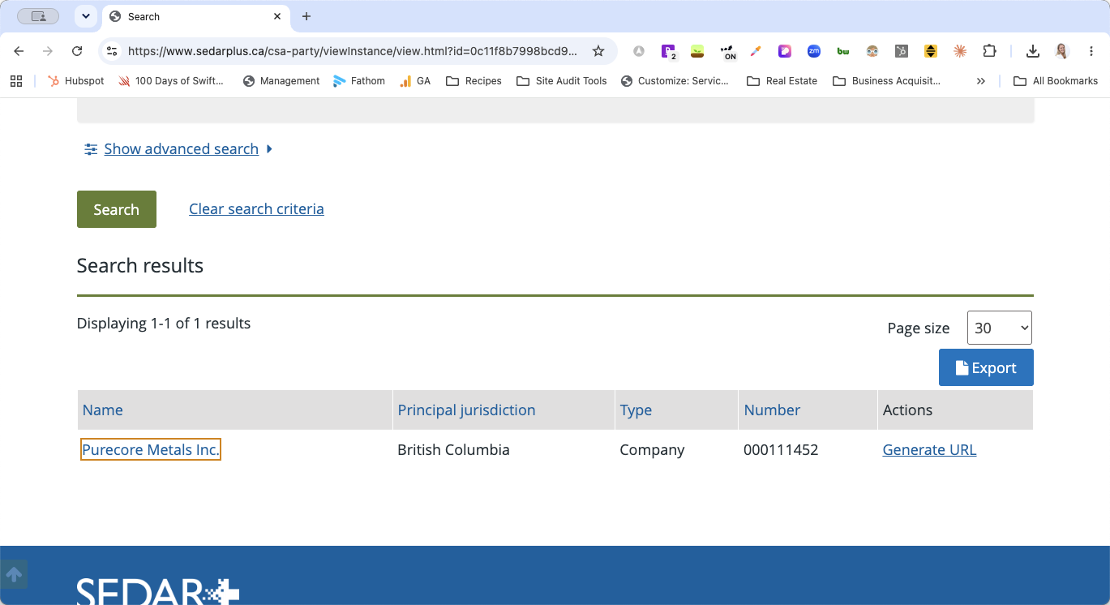Viewport: 1110px width, 605px height.
Task: Open the Site Audit Tools bookmarks folder
Action: pos(561,81)
